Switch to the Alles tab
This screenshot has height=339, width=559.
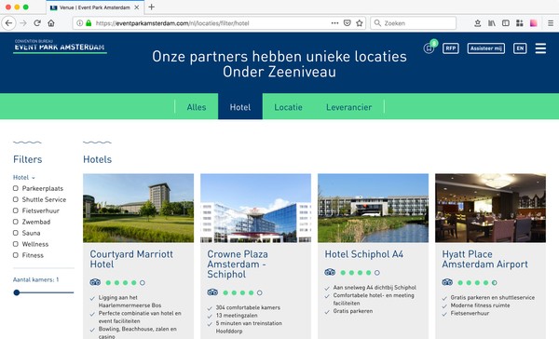click(197, 107)
